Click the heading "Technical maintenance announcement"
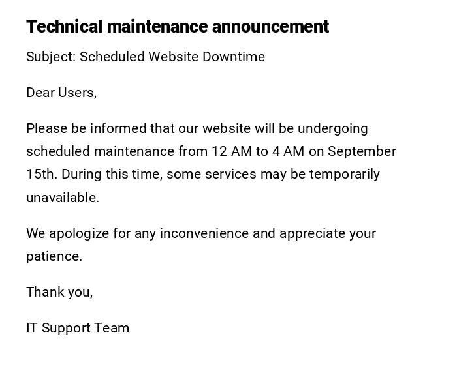 coord(178,27)
